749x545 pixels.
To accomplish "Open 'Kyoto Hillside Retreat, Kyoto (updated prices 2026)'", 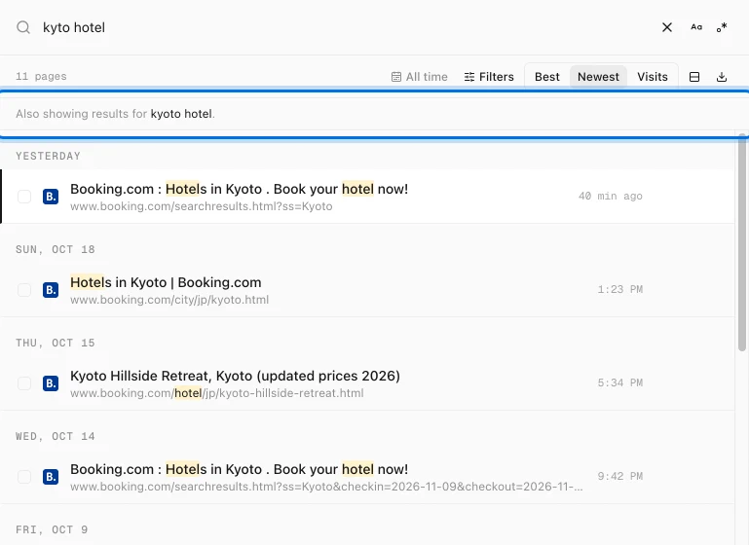I will pos(235,376).
